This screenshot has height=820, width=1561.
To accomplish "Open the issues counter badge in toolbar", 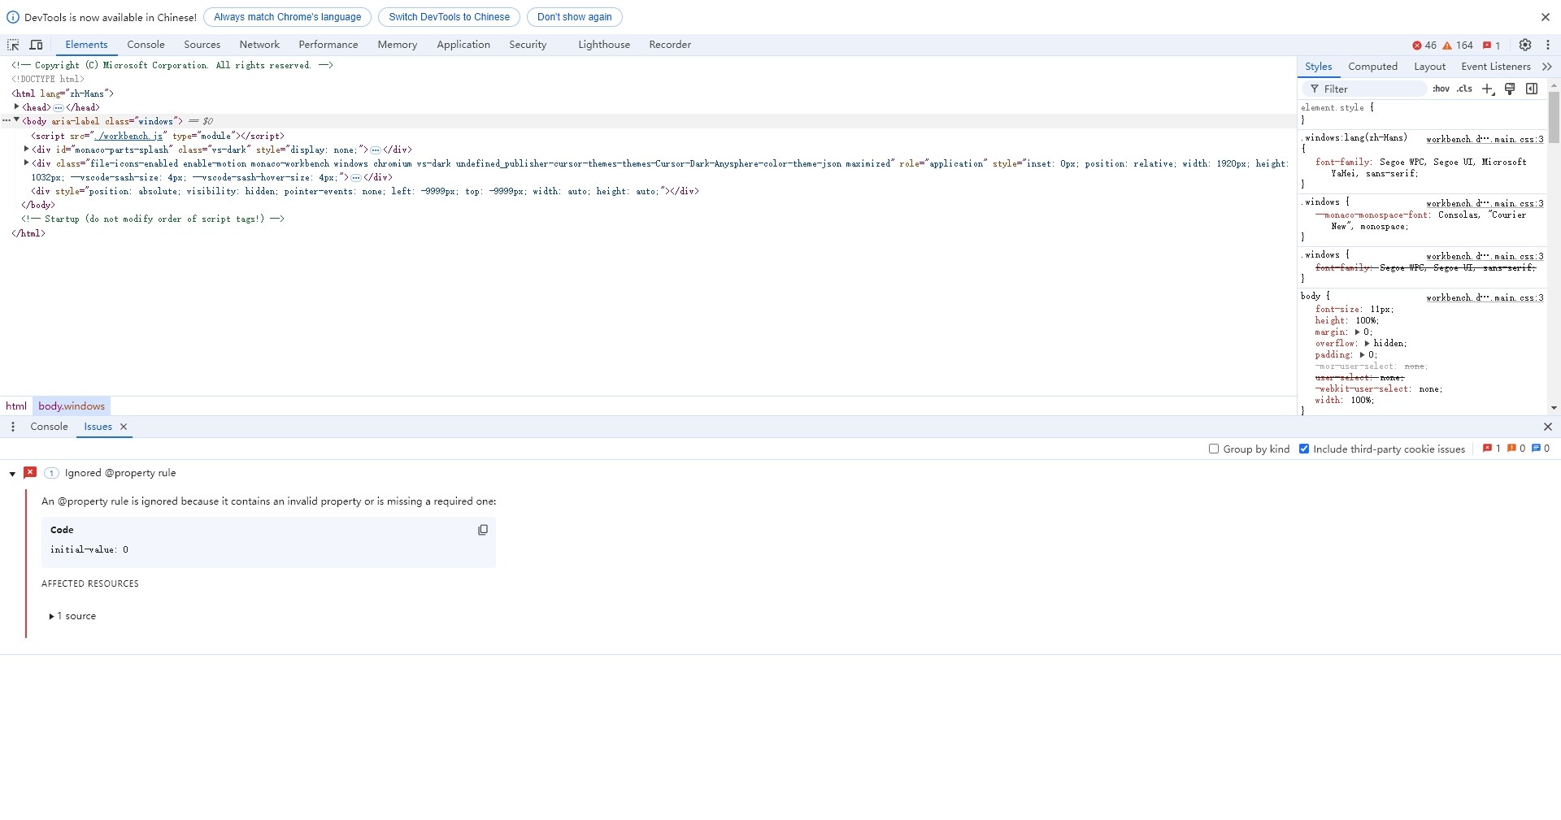I will [1491, 46].
